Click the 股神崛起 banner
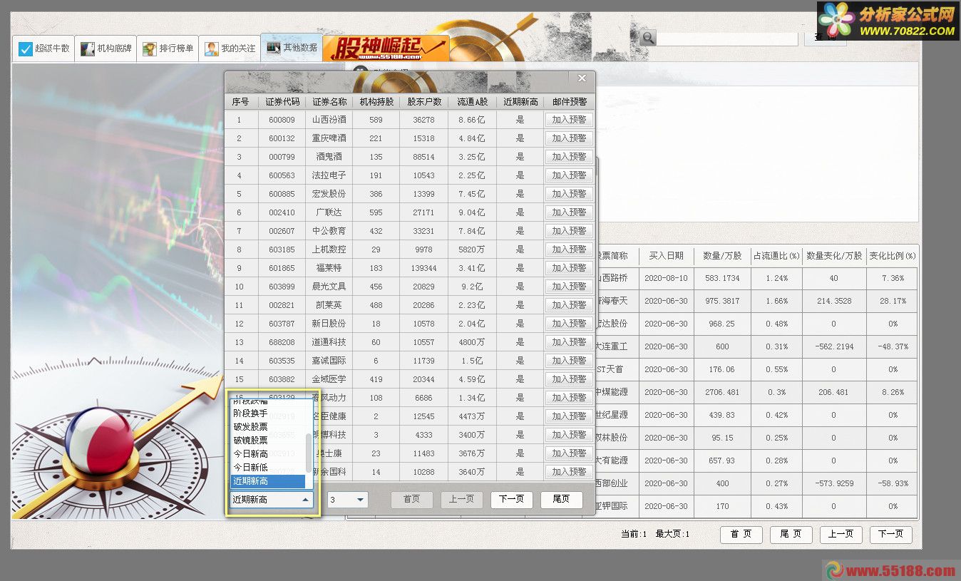The image size is (961, 581). click(386, 48)
